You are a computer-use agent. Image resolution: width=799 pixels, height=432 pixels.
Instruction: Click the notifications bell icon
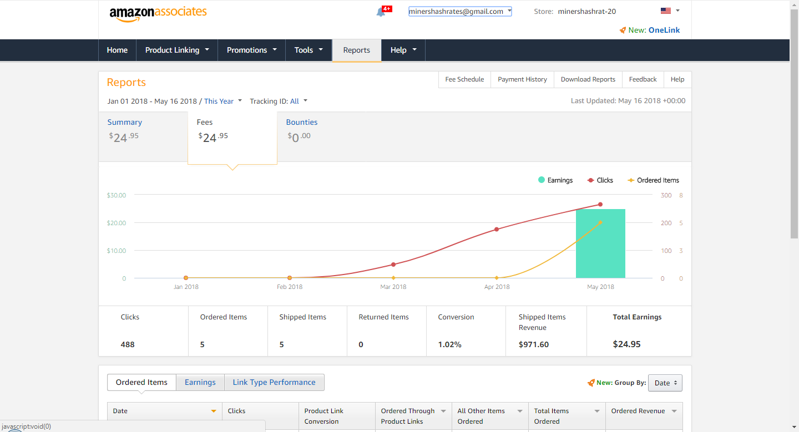(x=381, y=12)
